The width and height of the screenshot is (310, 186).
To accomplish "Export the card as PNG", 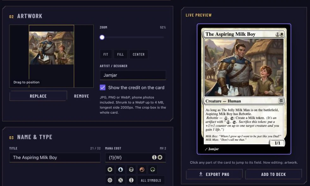I will (x=214, y=174).
